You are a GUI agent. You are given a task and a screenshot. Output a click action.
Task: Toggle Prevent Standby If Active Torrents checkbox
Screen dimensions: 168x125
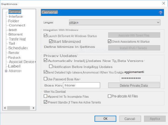pos(45,102)
